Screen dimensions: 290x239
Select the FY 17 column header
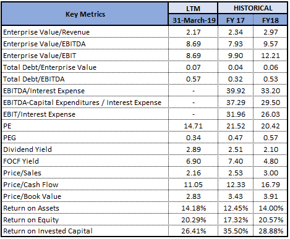pyautogui.click(x=236, y=20)
